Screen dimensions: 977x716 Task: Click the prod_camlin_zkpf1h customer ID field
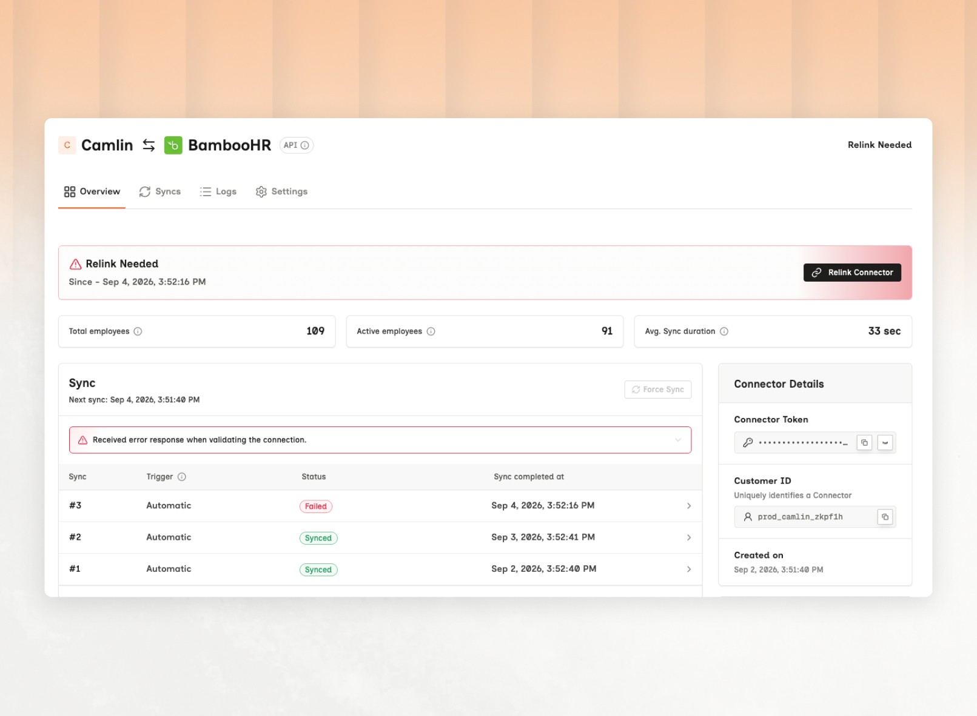[x=815, y=517]
